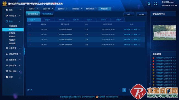Switch to 子系统列表模式 tab
This screenshot has height=100, width=179.
click(47, 14)
